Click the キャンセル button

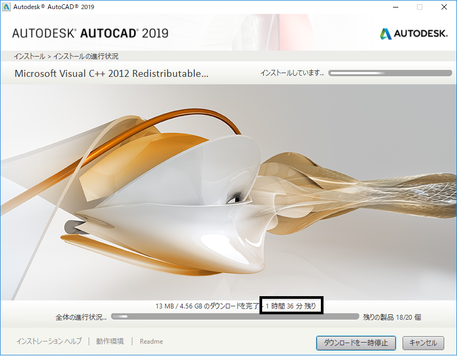pos(423,343)
